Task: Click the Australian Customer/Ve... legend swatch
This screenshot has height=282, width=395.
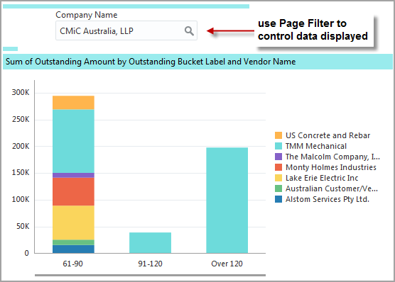Action: point(278,188)
